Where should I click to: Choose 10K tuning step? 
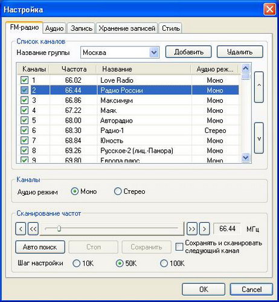point(76,263)
